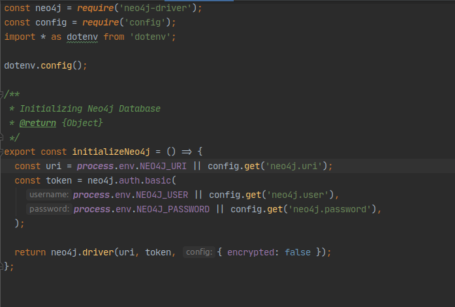This screenshot has height=307, width=455.
Task: Click the basic method call
Action: coord(158,181)
